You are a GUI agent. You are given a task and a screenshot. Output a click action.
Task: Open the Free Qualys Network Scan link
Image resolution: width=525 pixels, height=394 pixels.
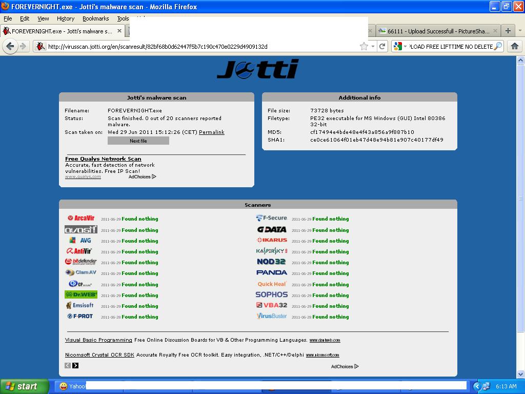103,159
